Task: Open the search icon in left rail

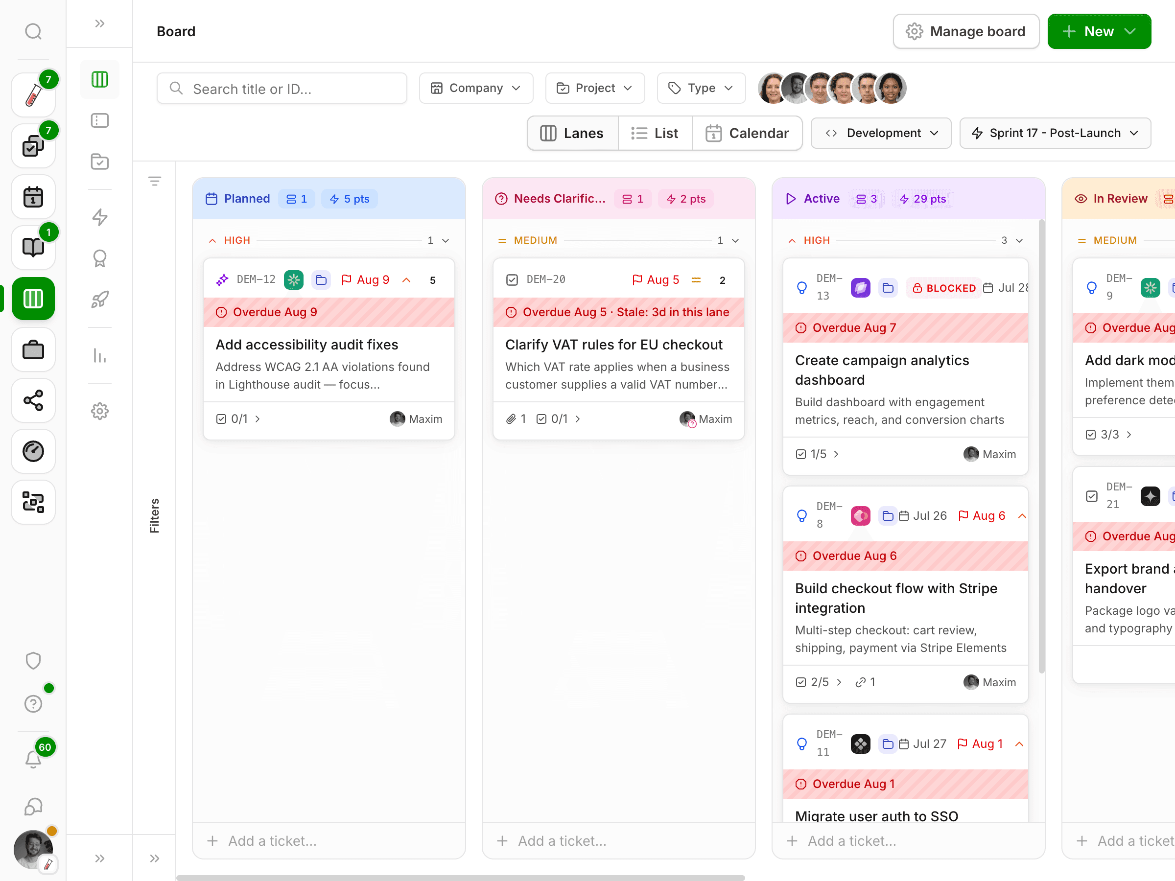Action: point(33,31)
